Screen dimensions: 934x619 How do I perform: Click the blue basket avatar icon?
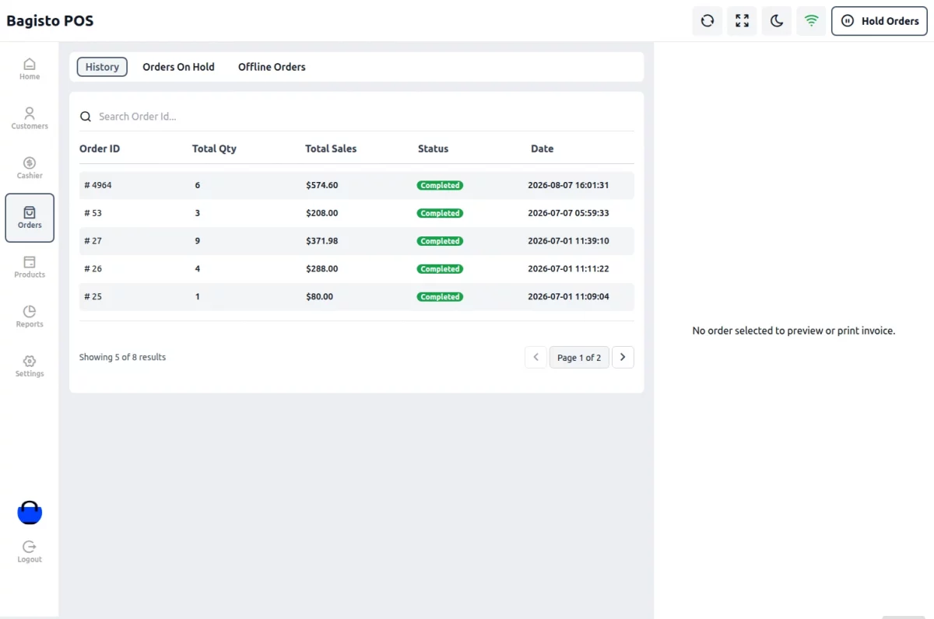coord(30,512)
